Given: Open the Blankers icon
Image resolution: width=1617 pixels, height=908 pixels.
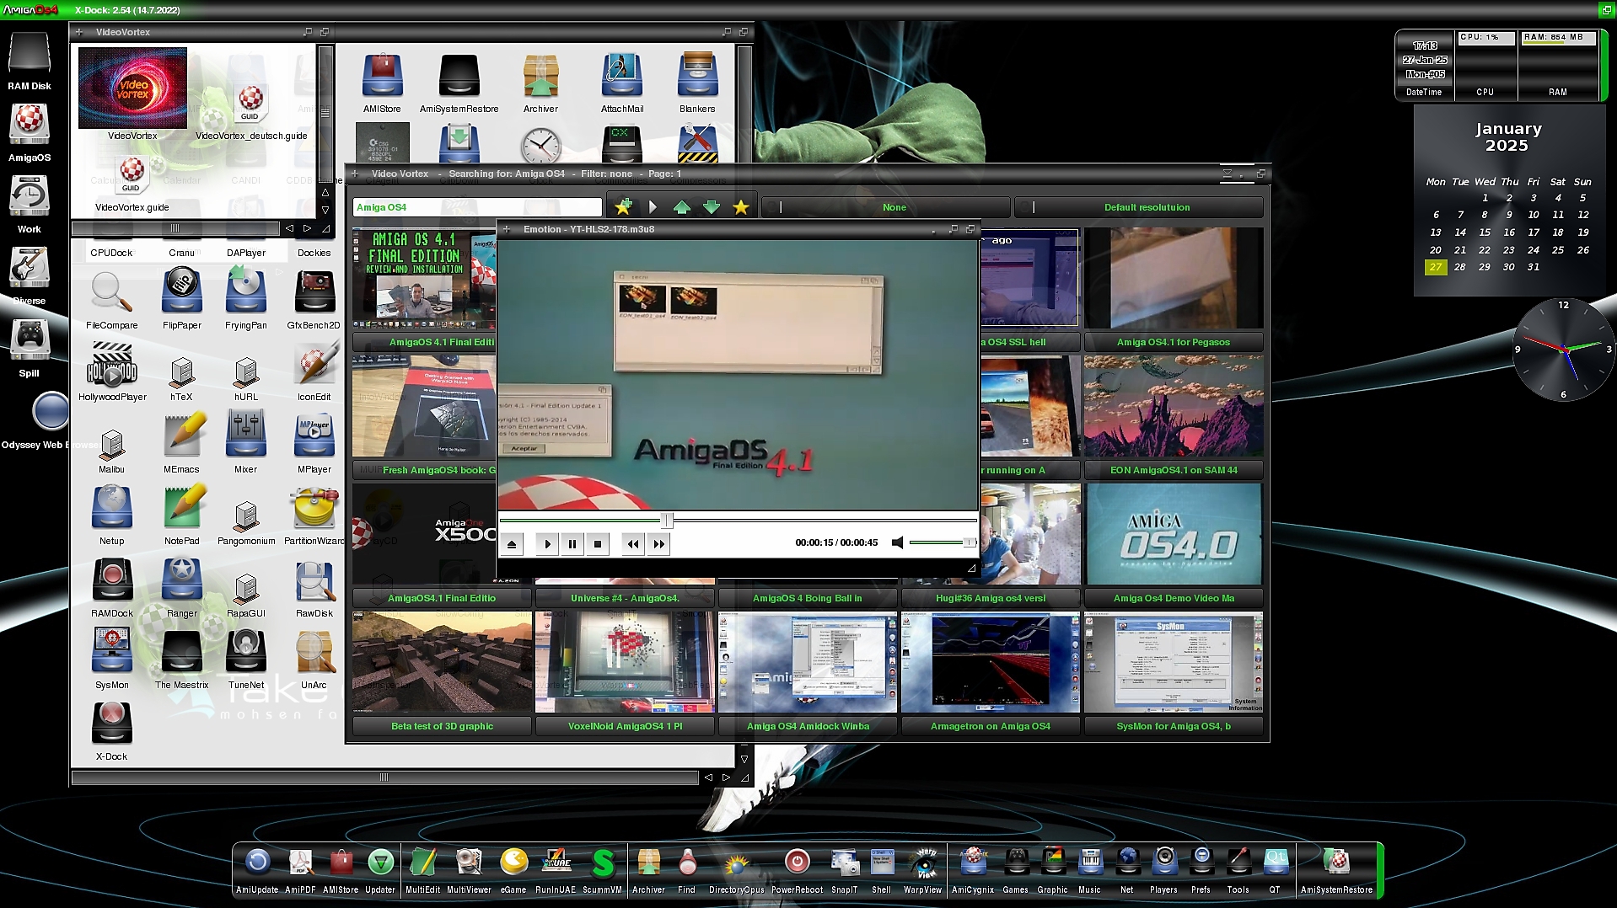Looking at the screenshot, I should [x=697, y=76].
